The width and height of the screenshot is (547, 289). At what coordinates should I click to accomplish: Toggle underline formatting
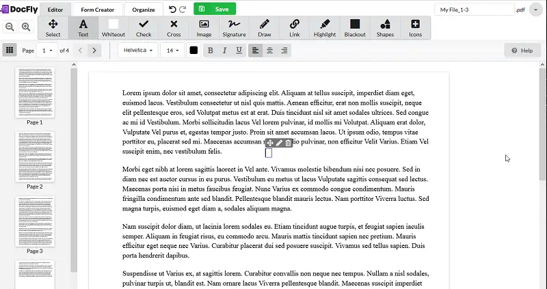(x=239, y=51)
